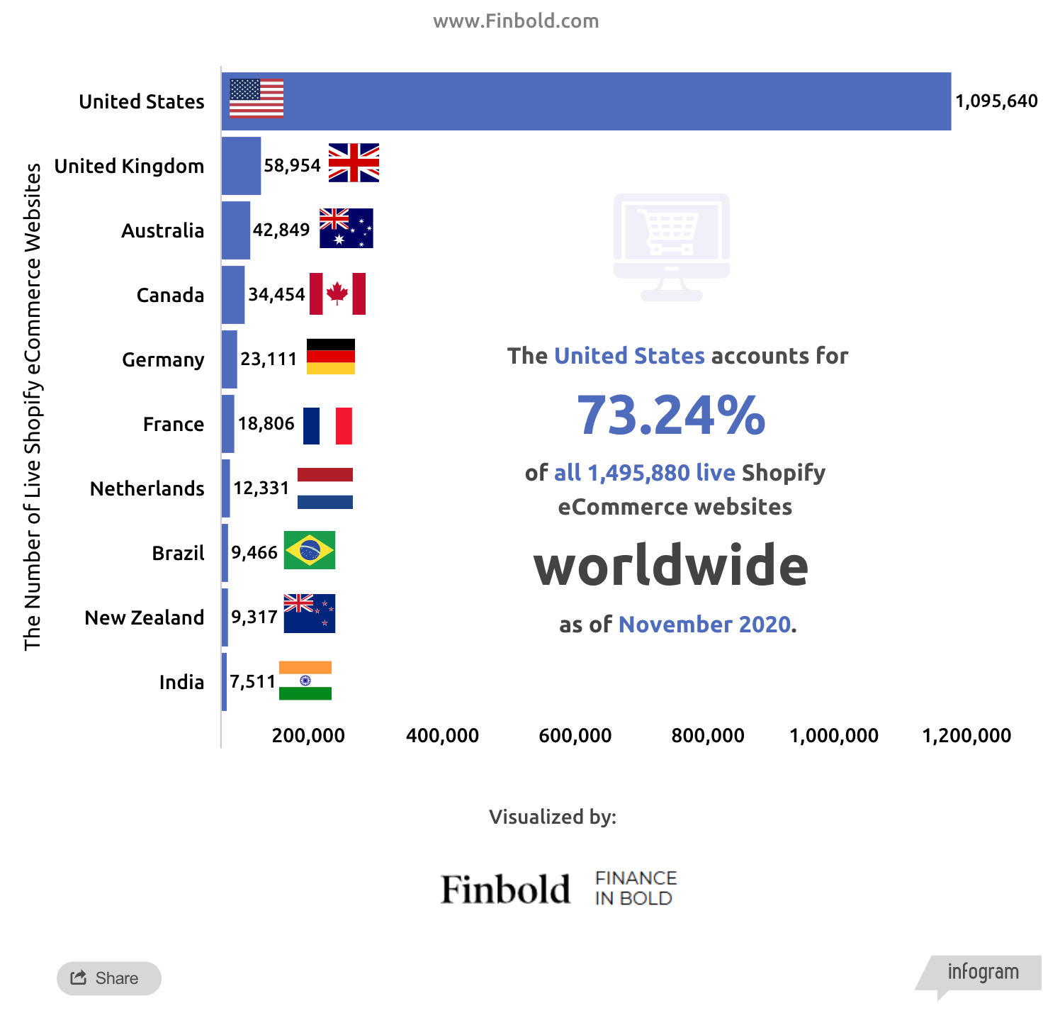Screen dimensions: 1060x1018
Task: Click the Australia bar
Action: click(x=236, y=230)
